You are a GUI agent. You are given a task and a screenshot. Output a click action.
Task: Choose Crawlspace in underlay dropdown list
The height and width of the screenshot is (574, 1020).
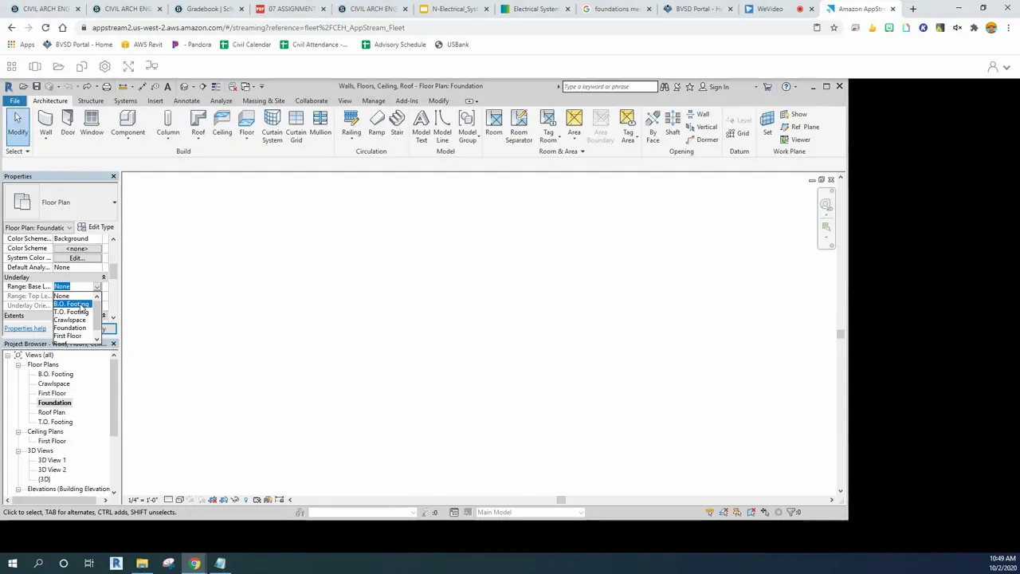[70, 320]
